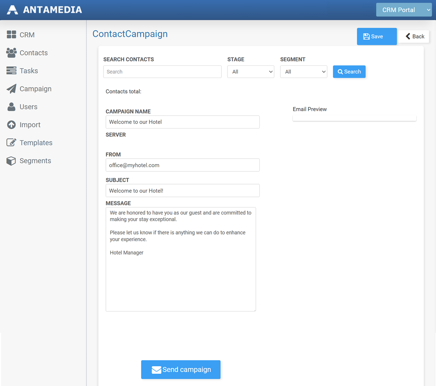Click the Email Preview panel box
This screenshot has height=386, width=436.
click(x=354, y=118)
